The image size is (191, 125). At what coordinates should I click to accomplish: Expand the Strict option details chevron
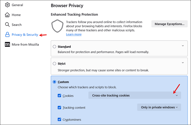[x=183, y=62]
